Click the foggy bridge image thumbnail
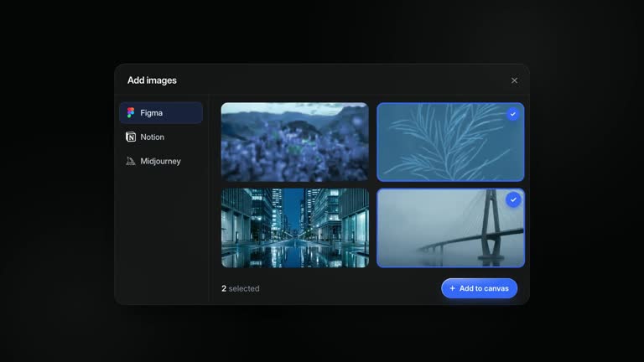 (x=450, y=228)
